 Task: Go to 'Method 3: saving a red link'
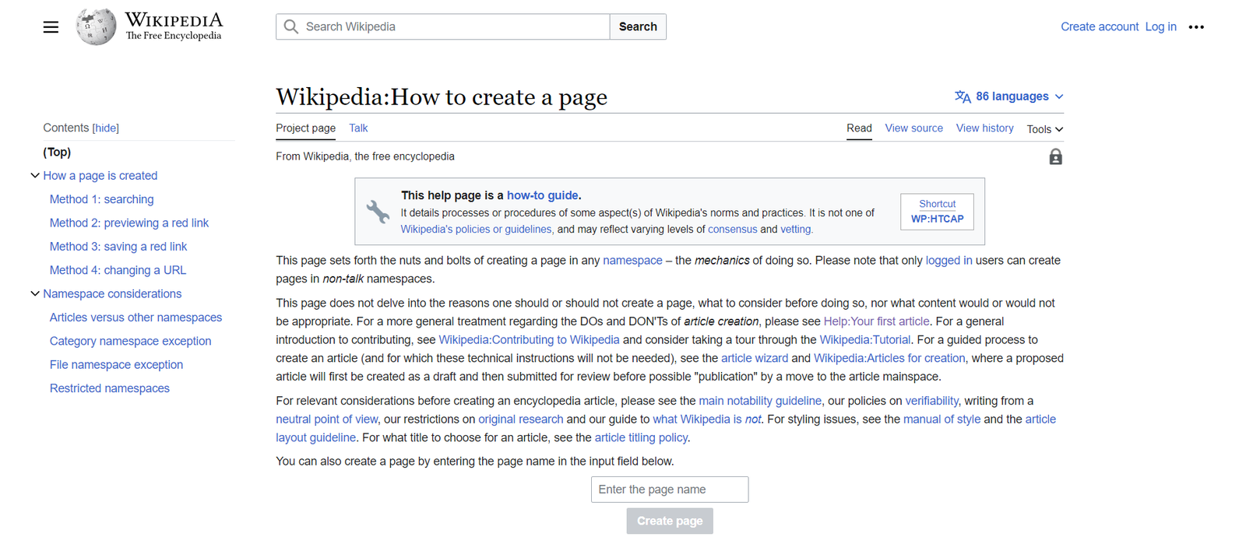click(x=118, y=247)
